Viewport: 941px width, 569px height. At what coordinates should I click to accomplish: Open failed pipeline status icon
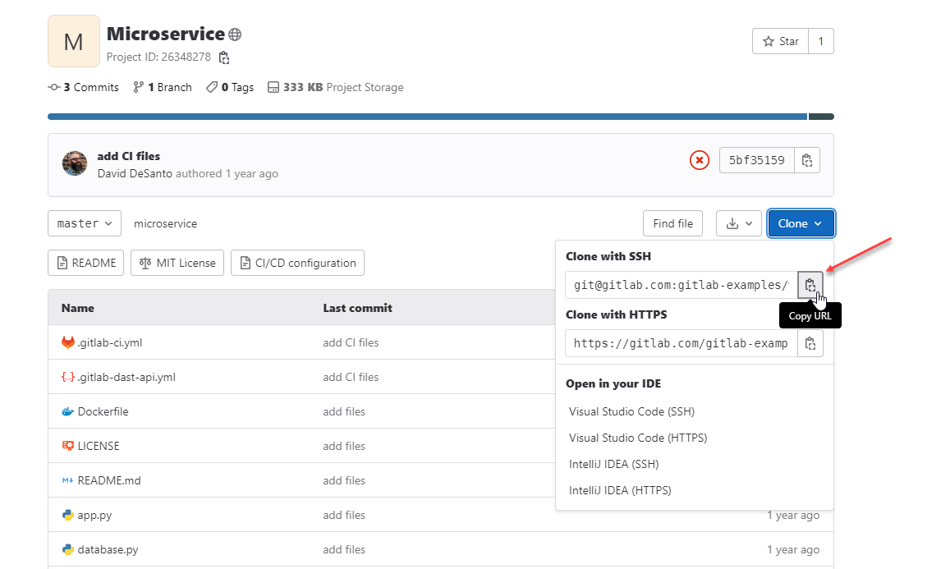point(699,160)
